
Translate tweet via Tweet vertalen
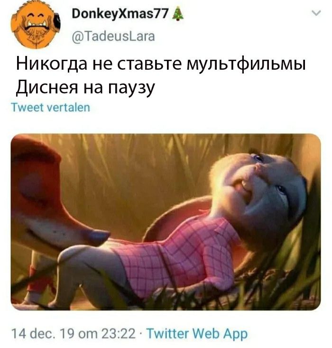coord(51,107)
